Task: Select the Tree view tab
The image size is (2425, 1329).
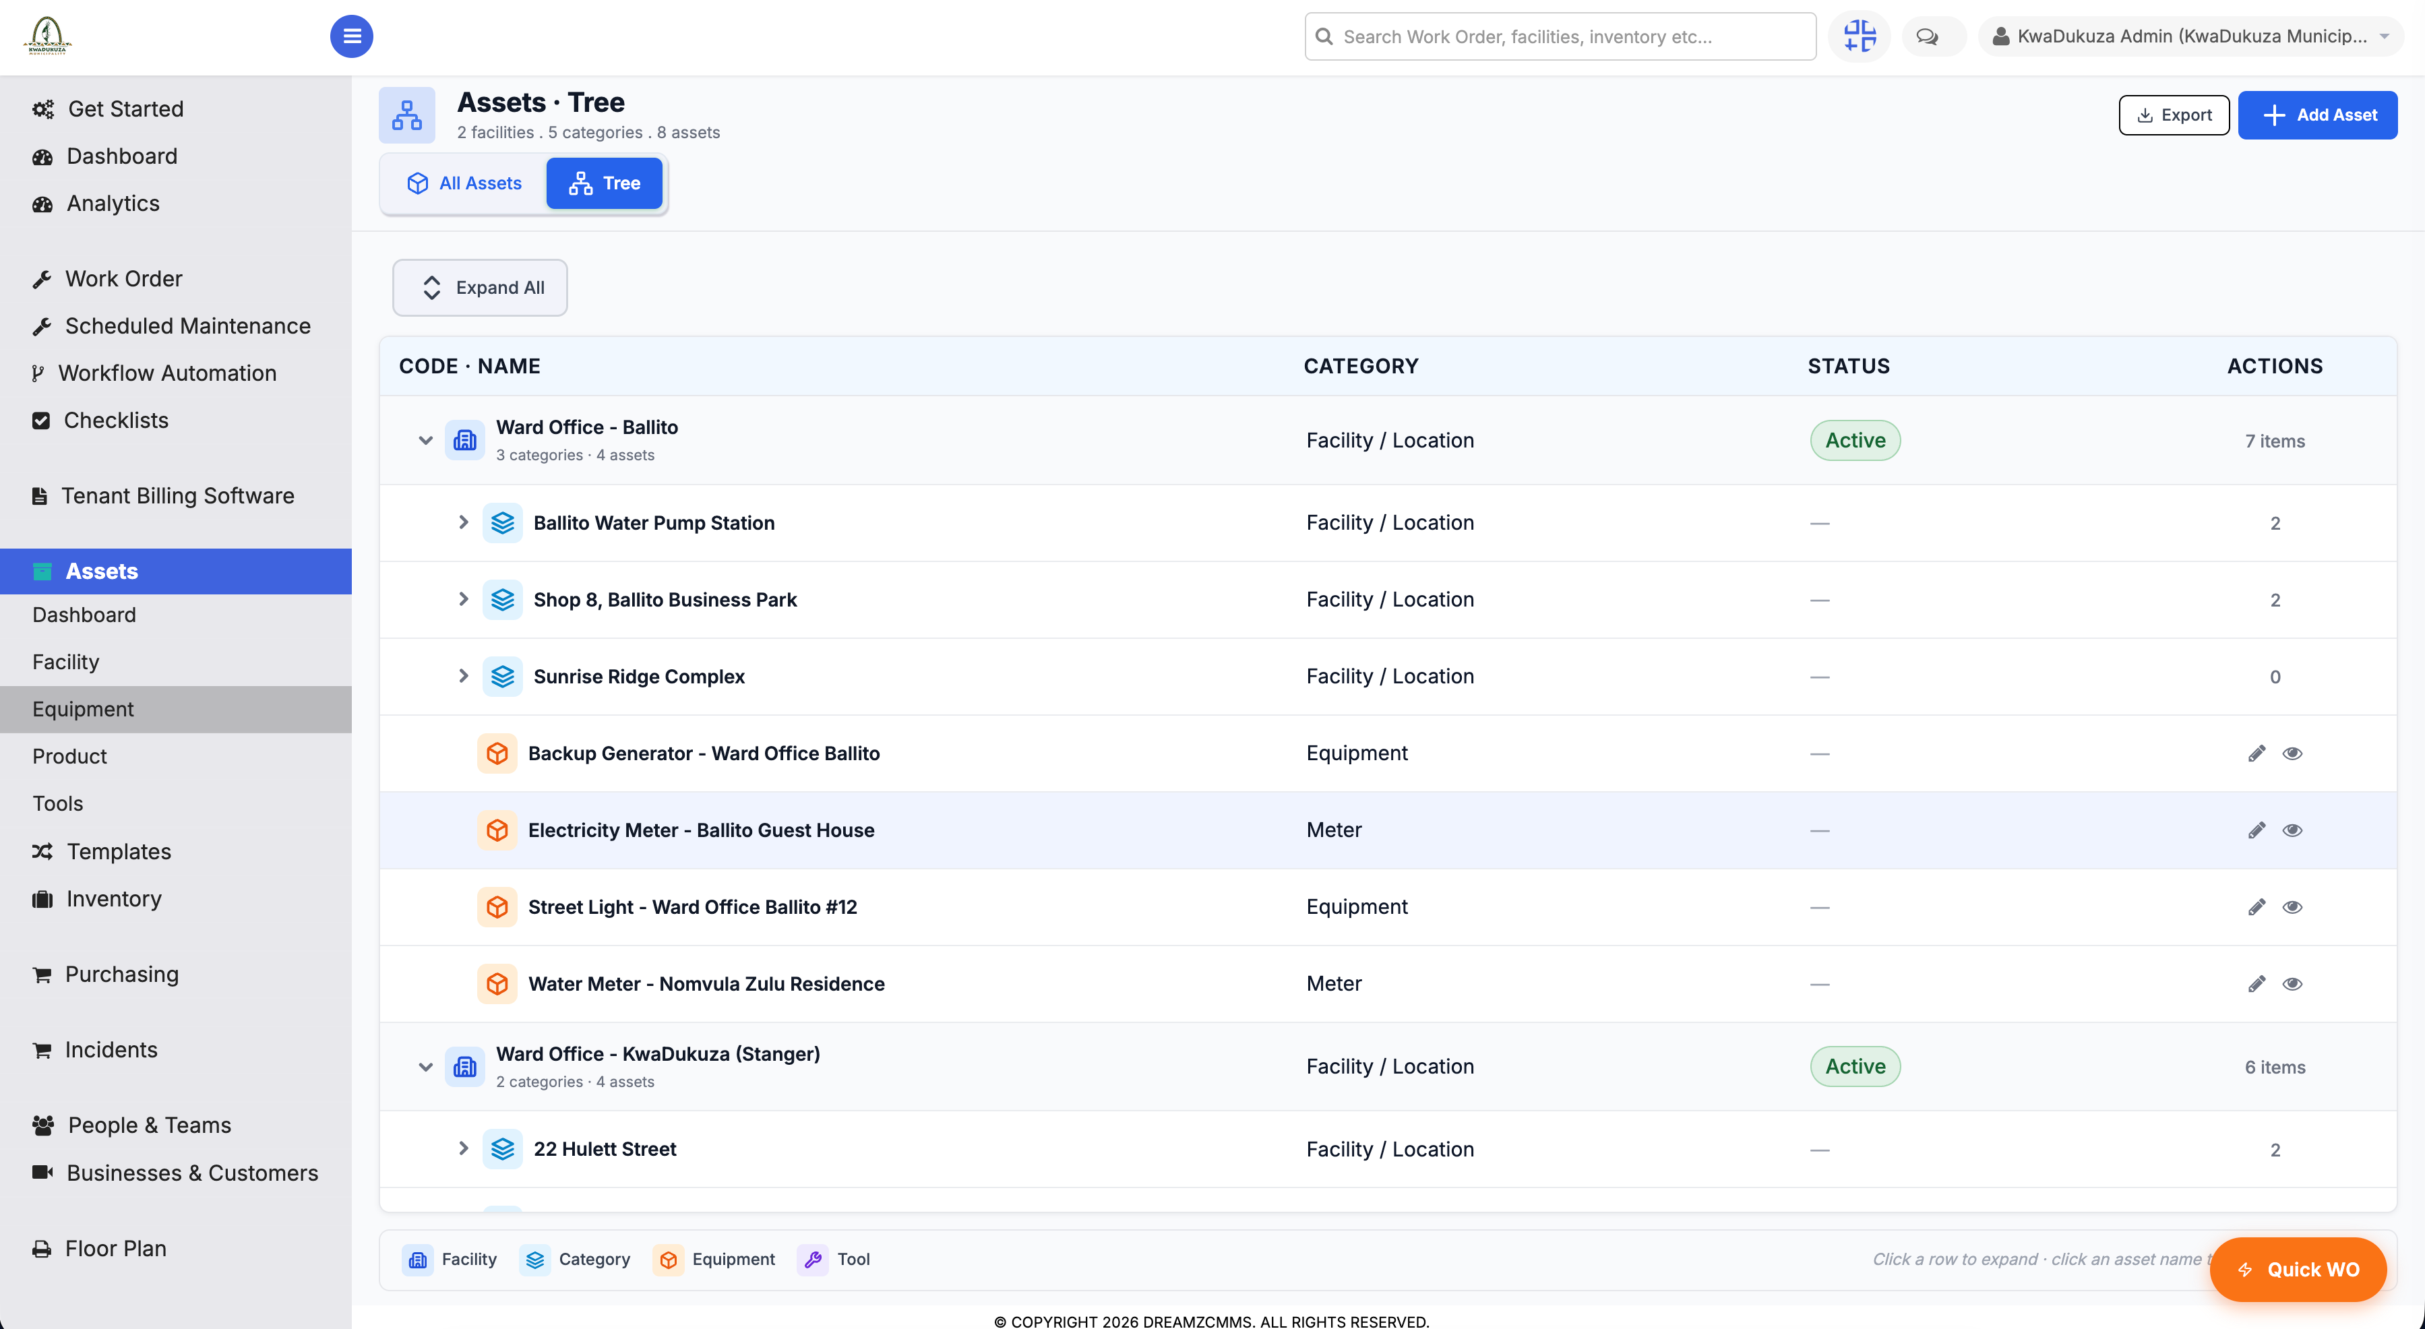Action: (605, 183)
